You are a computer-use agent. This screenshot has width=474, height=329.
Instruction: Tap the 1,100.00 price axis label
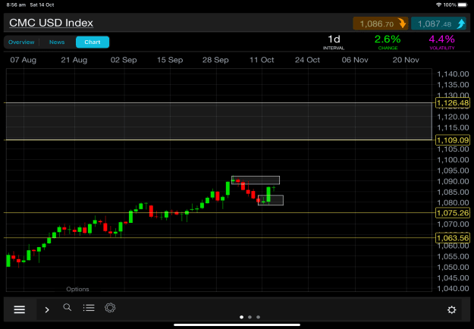pos(453,160)
